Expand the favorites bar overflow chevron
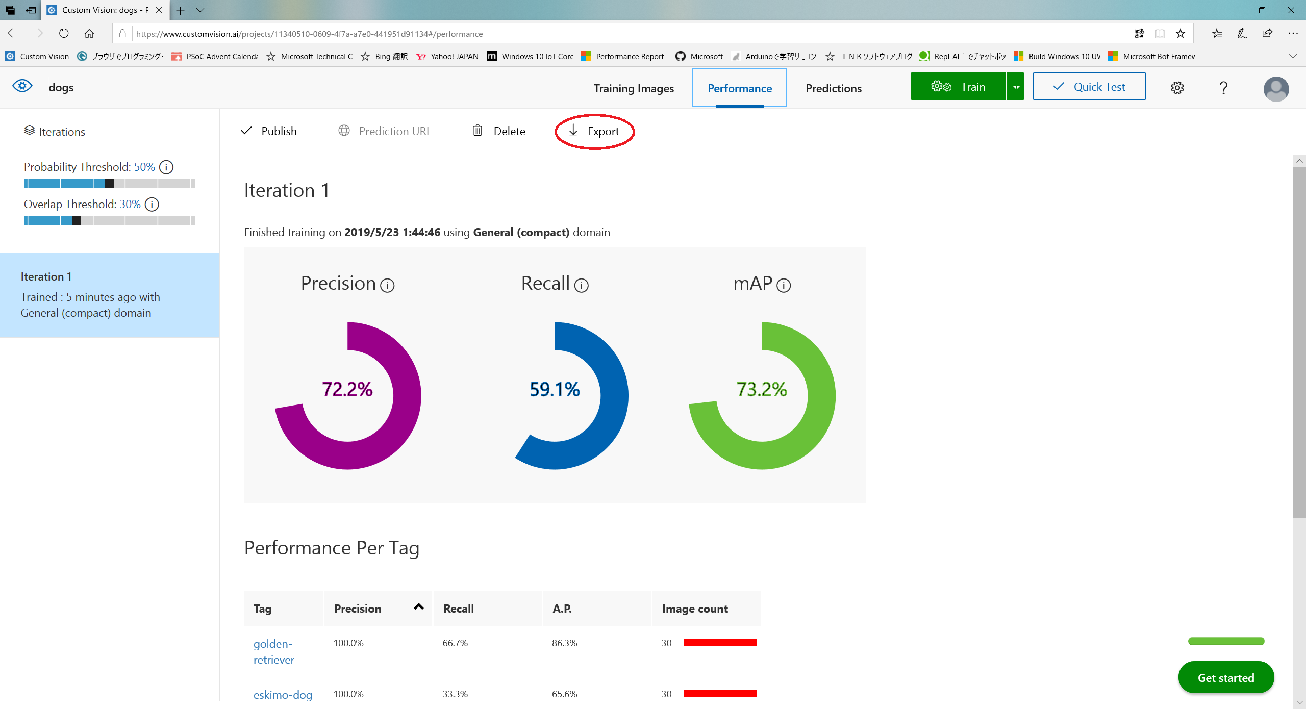This screenshot has height=709, width=1306. pos(1293,56)
